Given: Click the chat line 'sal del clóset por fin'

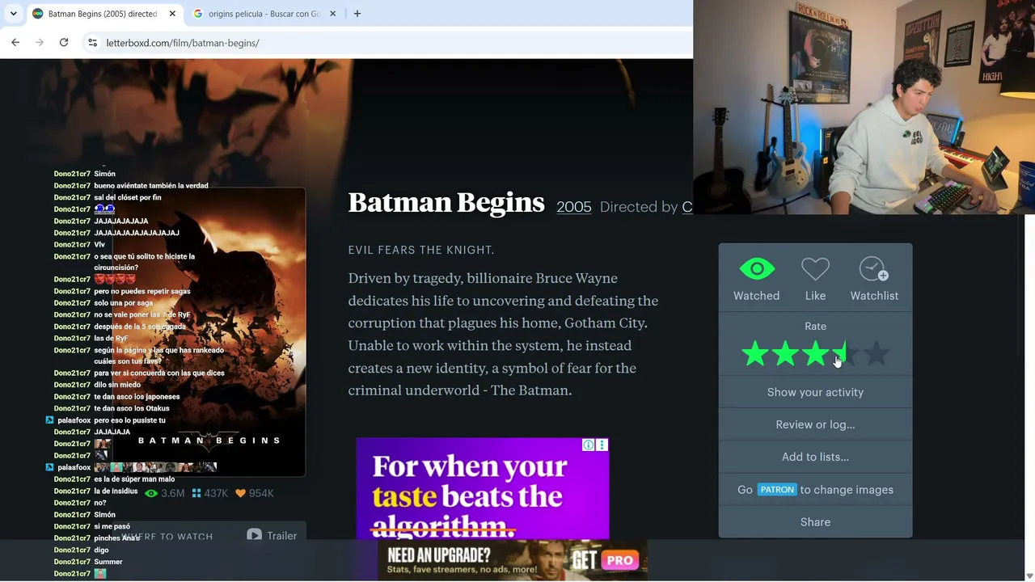Looking at the screenshot, I should tap(128, 197).
